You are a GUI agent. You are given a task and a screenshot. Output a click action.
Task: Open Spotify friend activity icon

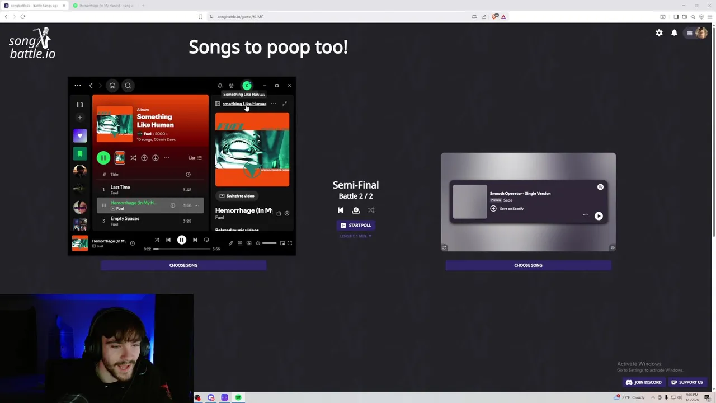coord(231,86)
